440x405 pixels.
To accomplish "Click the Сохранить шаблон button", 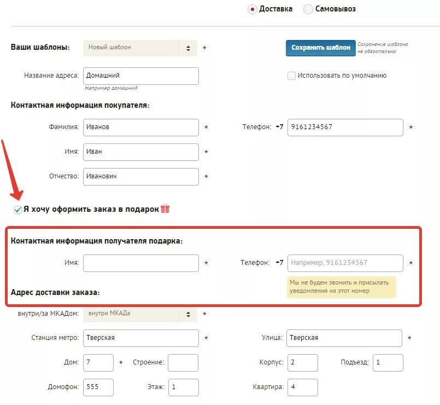I will pos(321,48).
